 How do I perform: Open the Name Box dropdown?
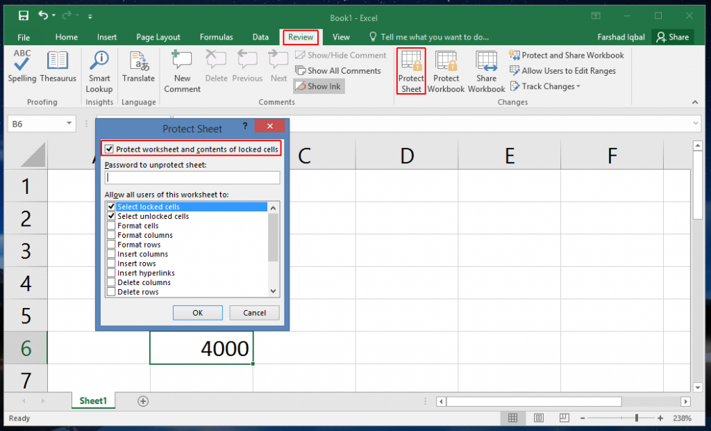coord(67,122)
